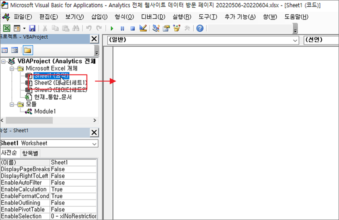Click View Code icon in project pane
Screen dimensions: 339x220
click(x=5, y=50)
